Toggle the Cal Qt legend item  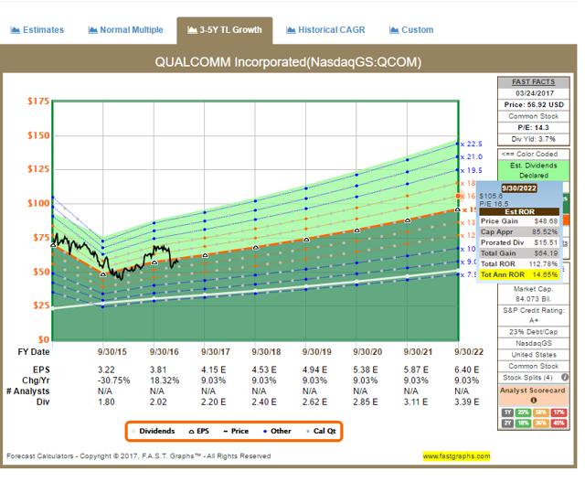[321, 431]
